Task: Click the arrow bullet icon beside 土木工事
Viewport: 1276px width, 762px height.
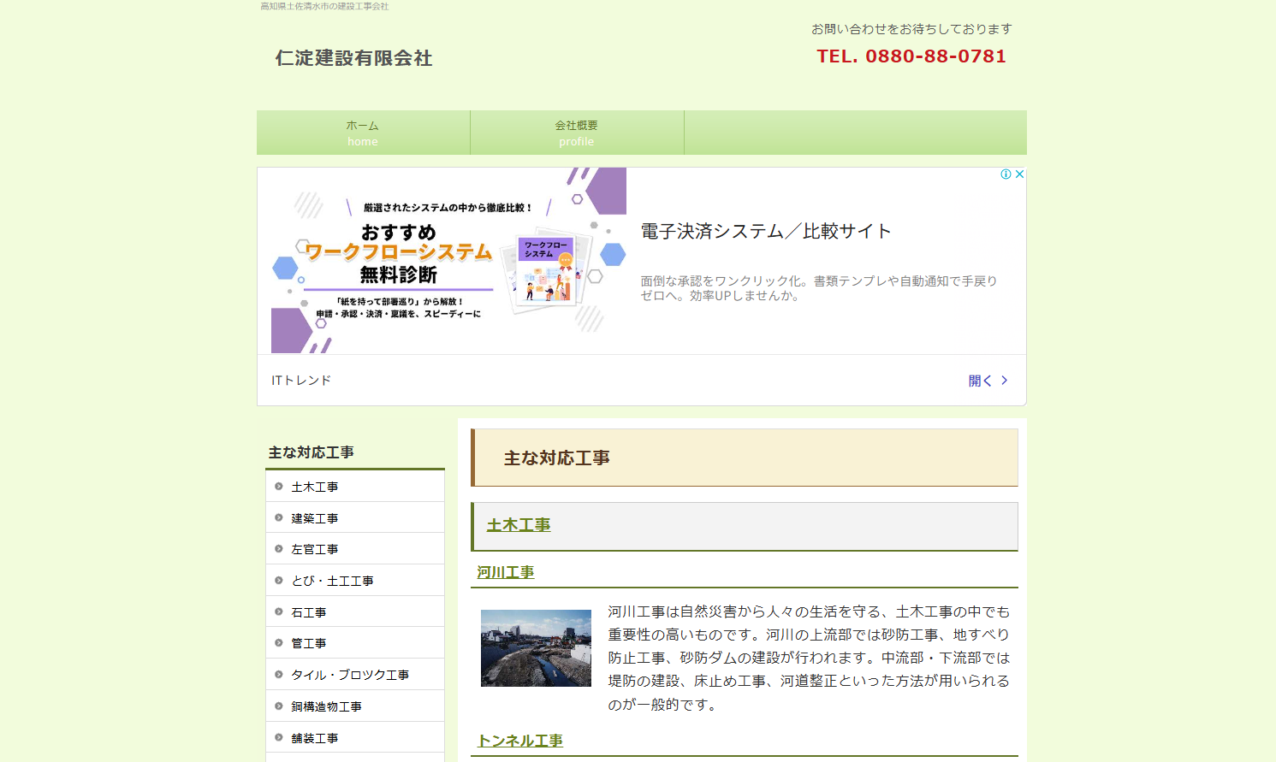Action: 278,486
